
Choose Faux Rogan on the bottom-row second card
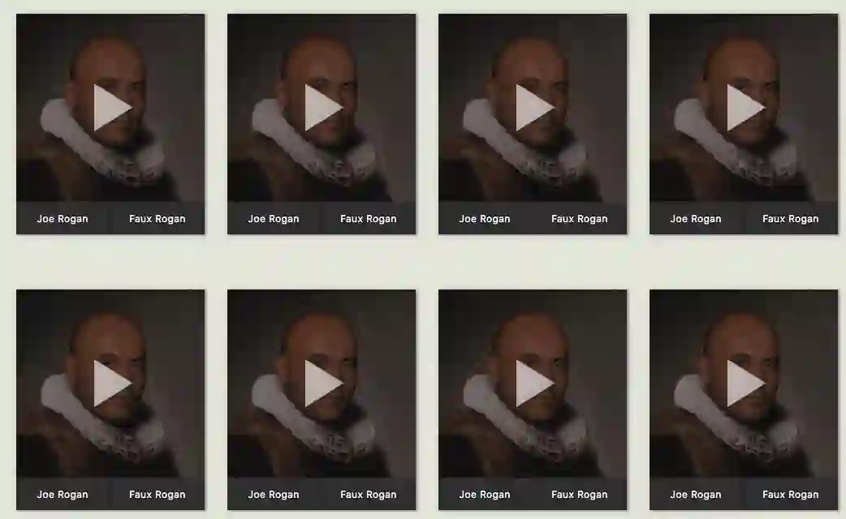369,494
